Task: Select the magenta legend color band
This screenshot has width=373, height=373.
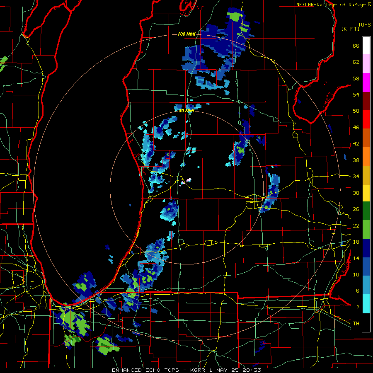Action: (x=366, y=82)
